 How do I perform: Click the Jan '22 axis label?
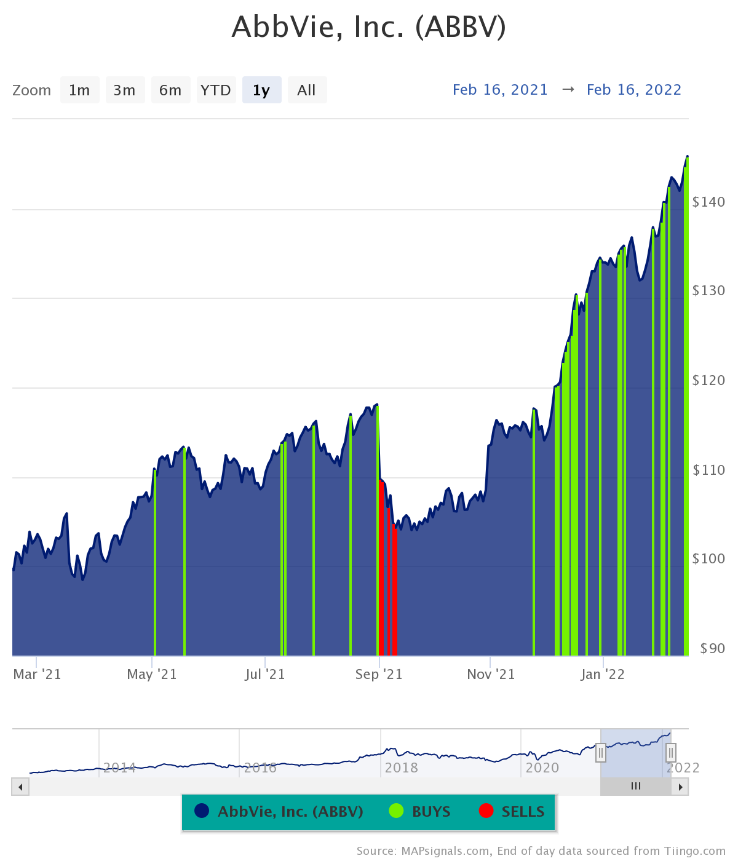pos(603,674)
